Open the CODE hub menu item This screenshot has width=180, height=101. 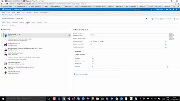point(8,12)
